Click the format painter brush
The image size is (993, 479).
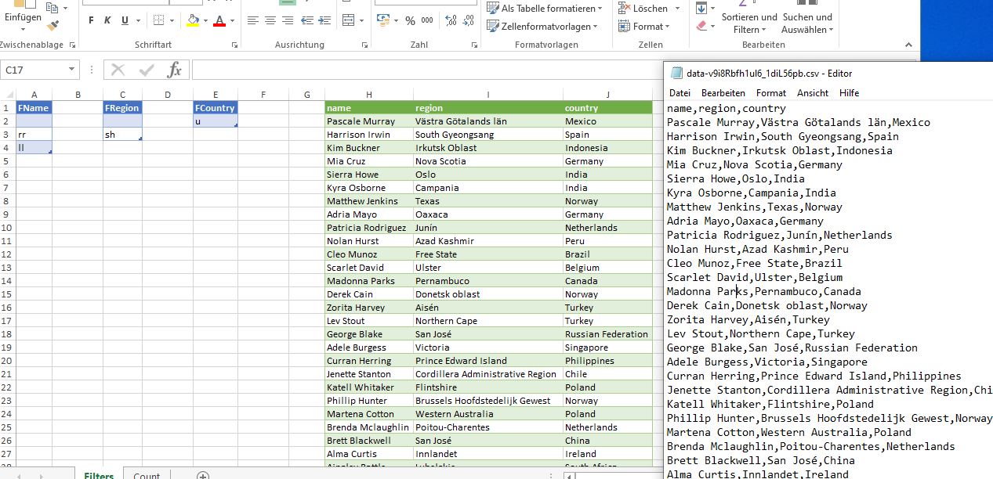[53, 25]
